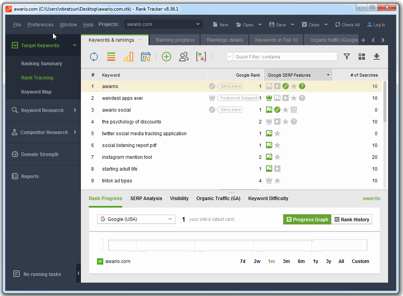Open Google SERP Features column dropdown arrow
Viewport: 403px width, 296px height.
pyautogui.click(x=328, y=75)
